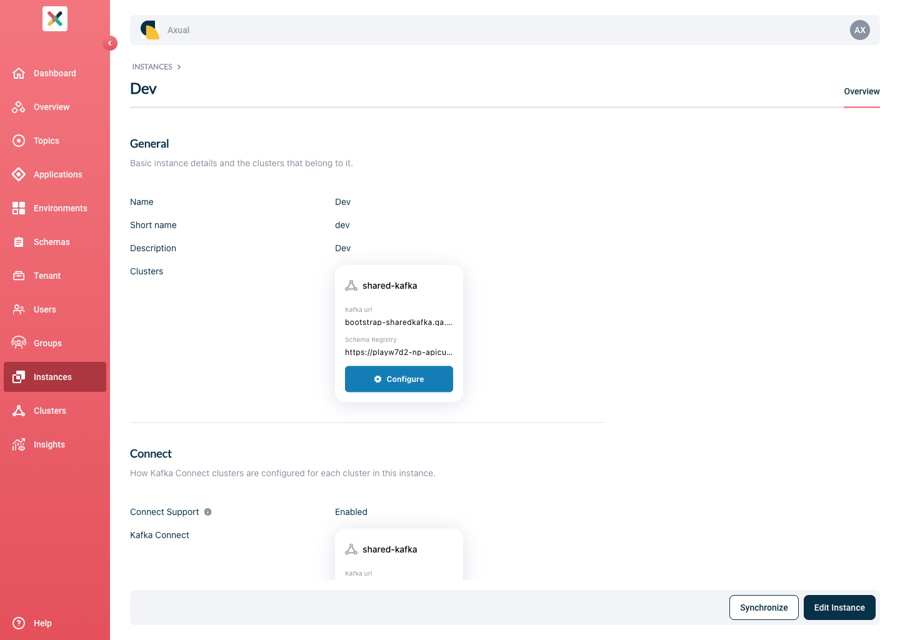Click the Synchronize button
Screen dimensions: 900x640
[x=764, y=607]
